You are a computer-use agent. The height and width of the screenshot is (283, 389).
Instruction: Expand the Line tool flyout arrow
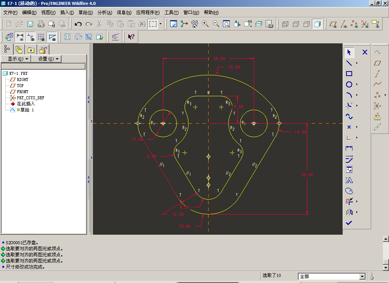[x=357, y=63]
